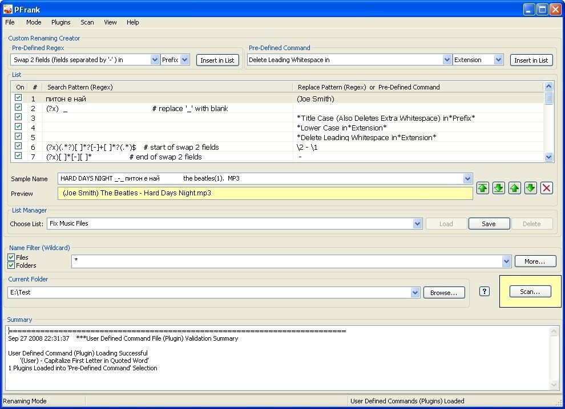Open the Help menu
This screenshot has height=409, width=565.
[132, 22]
